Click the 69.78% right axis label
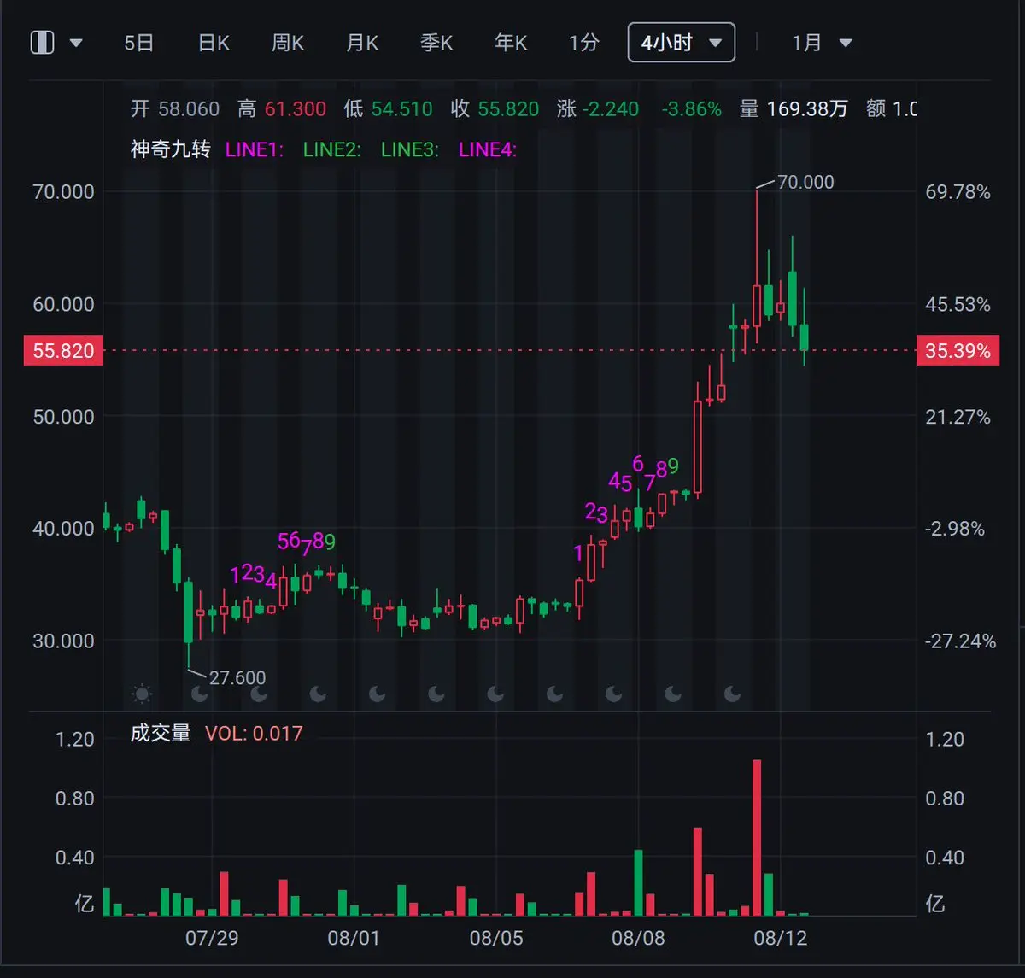The width and height of the screenshot is (1025, 978). click(x=958, y=192)
